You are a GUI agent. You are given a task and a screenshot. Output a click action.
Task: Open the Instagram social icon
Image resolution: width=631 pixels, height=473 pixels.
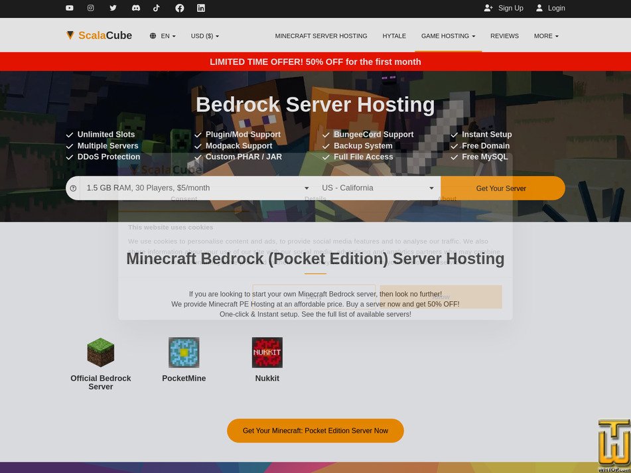coord(91,9)
